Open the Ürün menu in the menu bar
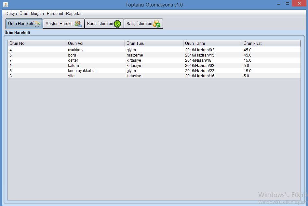The width and height of the screenshot is (308, 206). (x=24, y=14)
